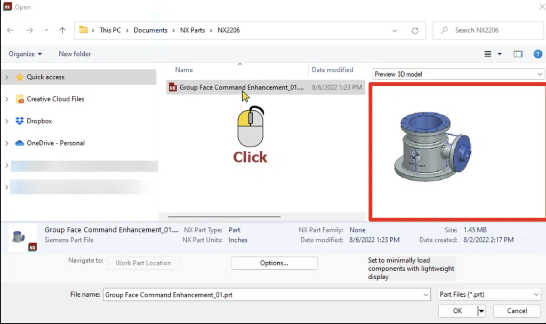Open the Options... button
This screenshot has width=546, height=324.
point(274,263)
